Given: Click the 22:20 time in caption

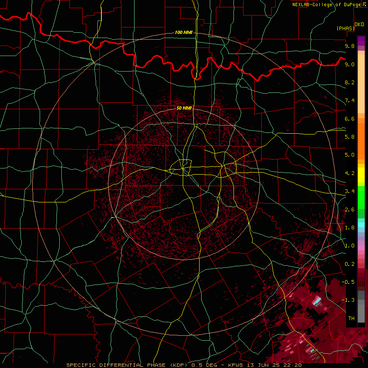Looking at the screenshot, I should click(x=292, y=365).
